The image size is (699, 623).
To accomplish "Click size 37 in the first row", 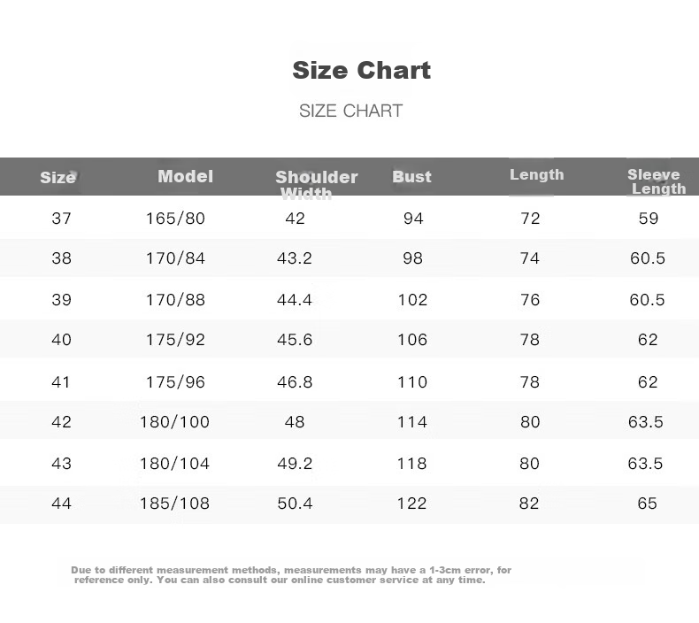I will (x=61, y=218).
